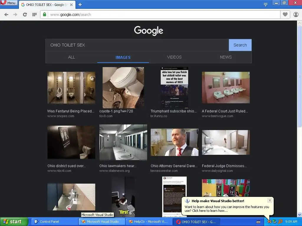Click the page scrollbar down arrow

pyautogui.click(x=299, y=215)
